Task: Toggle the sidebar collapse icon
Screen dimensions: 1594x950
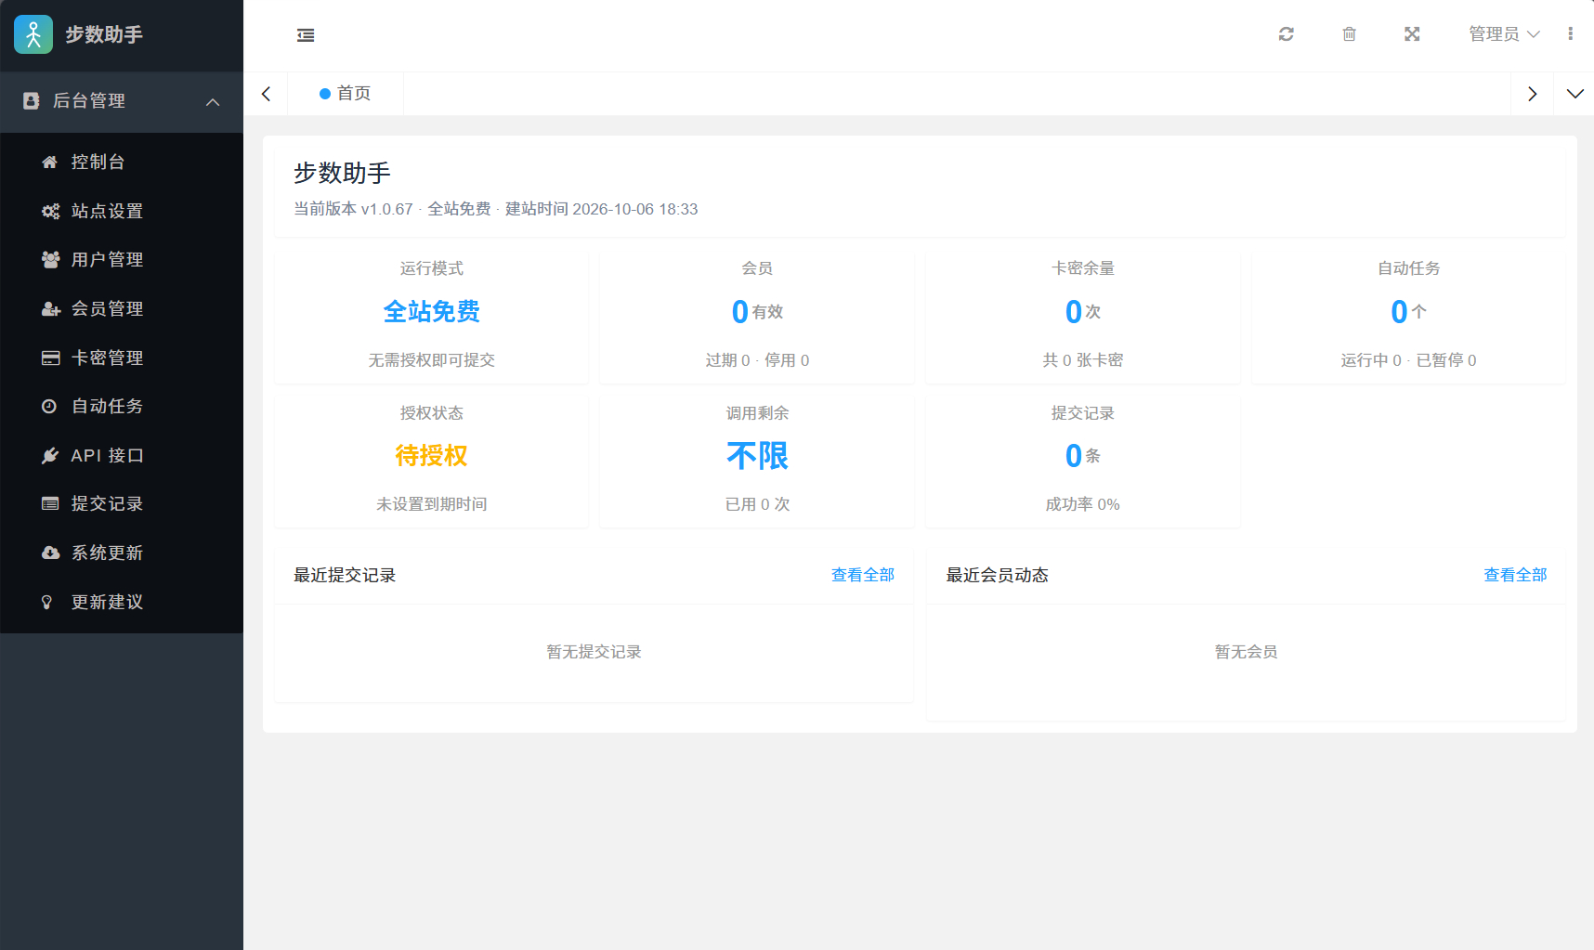Action: tap(306, 35)
